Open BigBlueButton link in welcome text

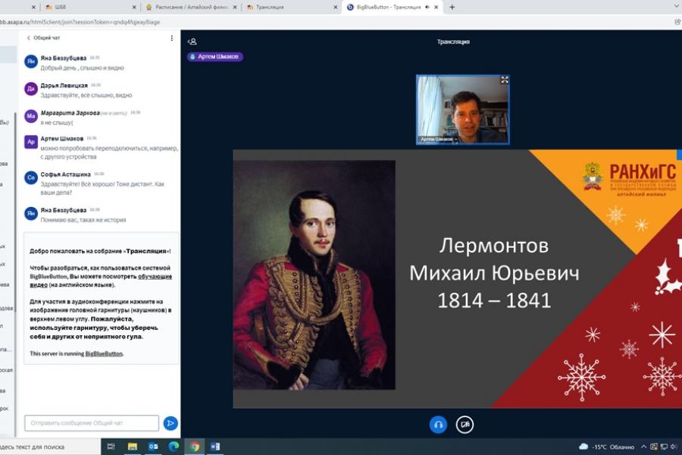(104, 353)
